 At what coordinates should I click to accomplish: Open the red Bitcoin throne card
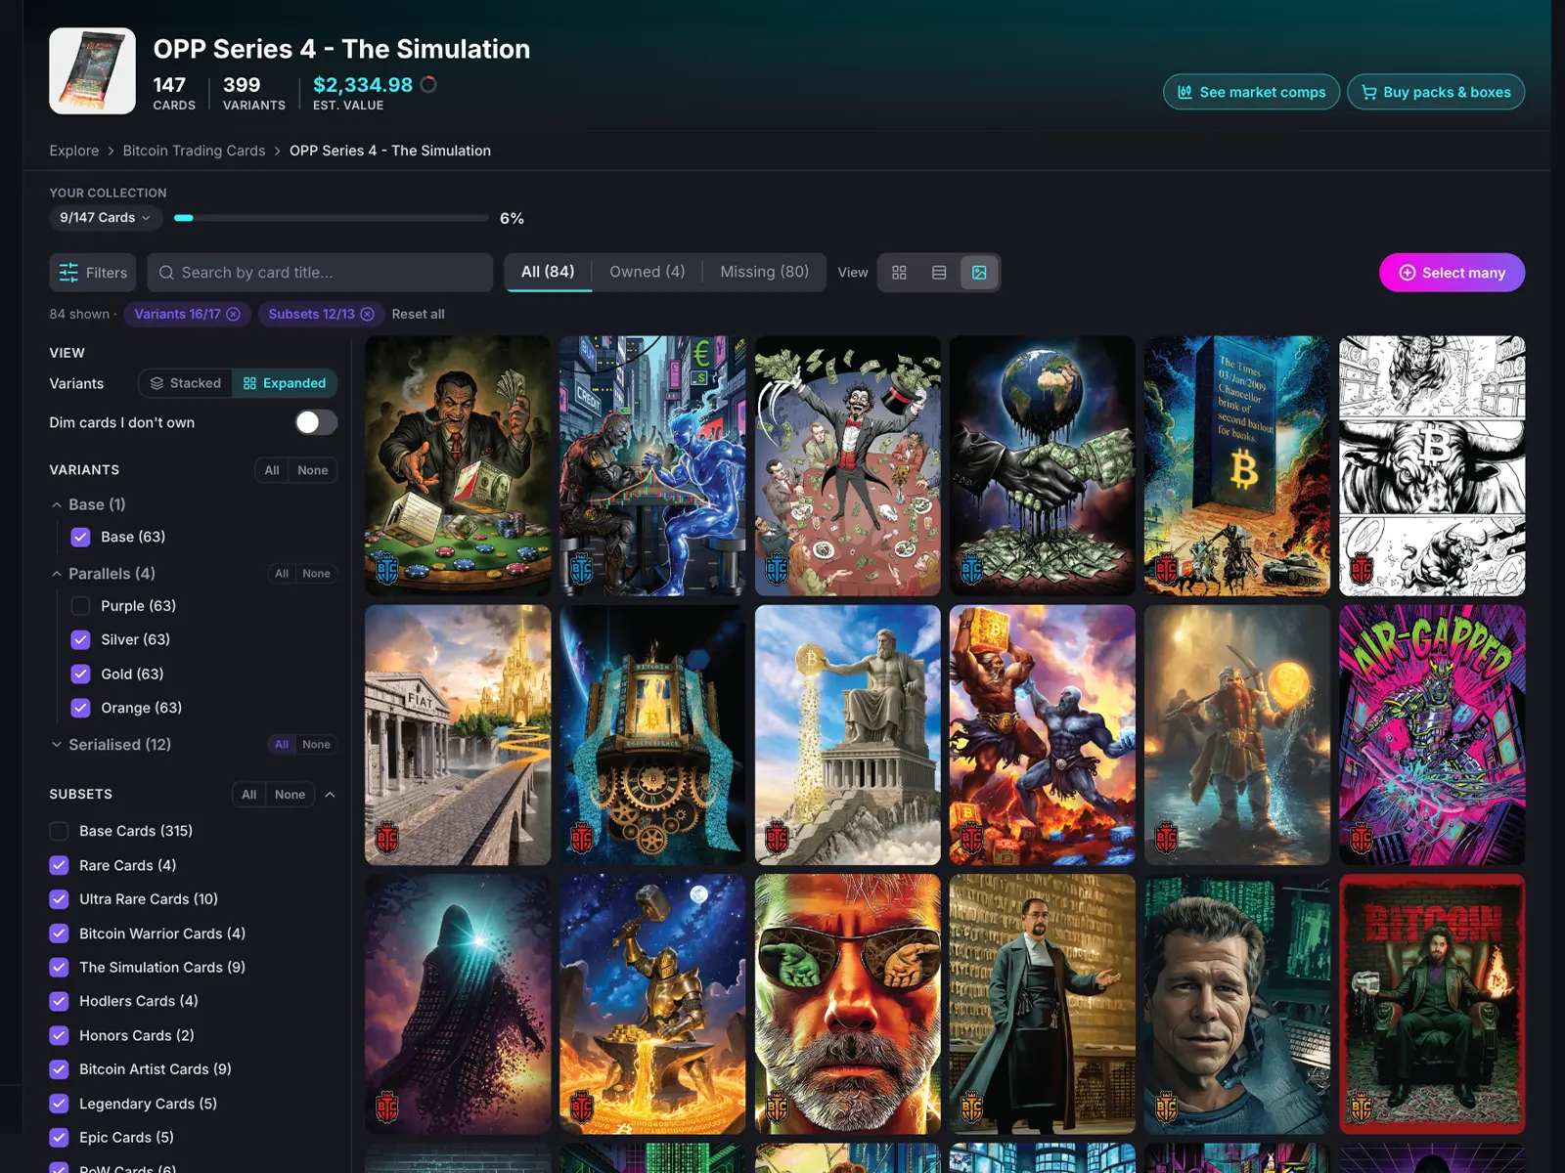(x=1432, y=1004)
